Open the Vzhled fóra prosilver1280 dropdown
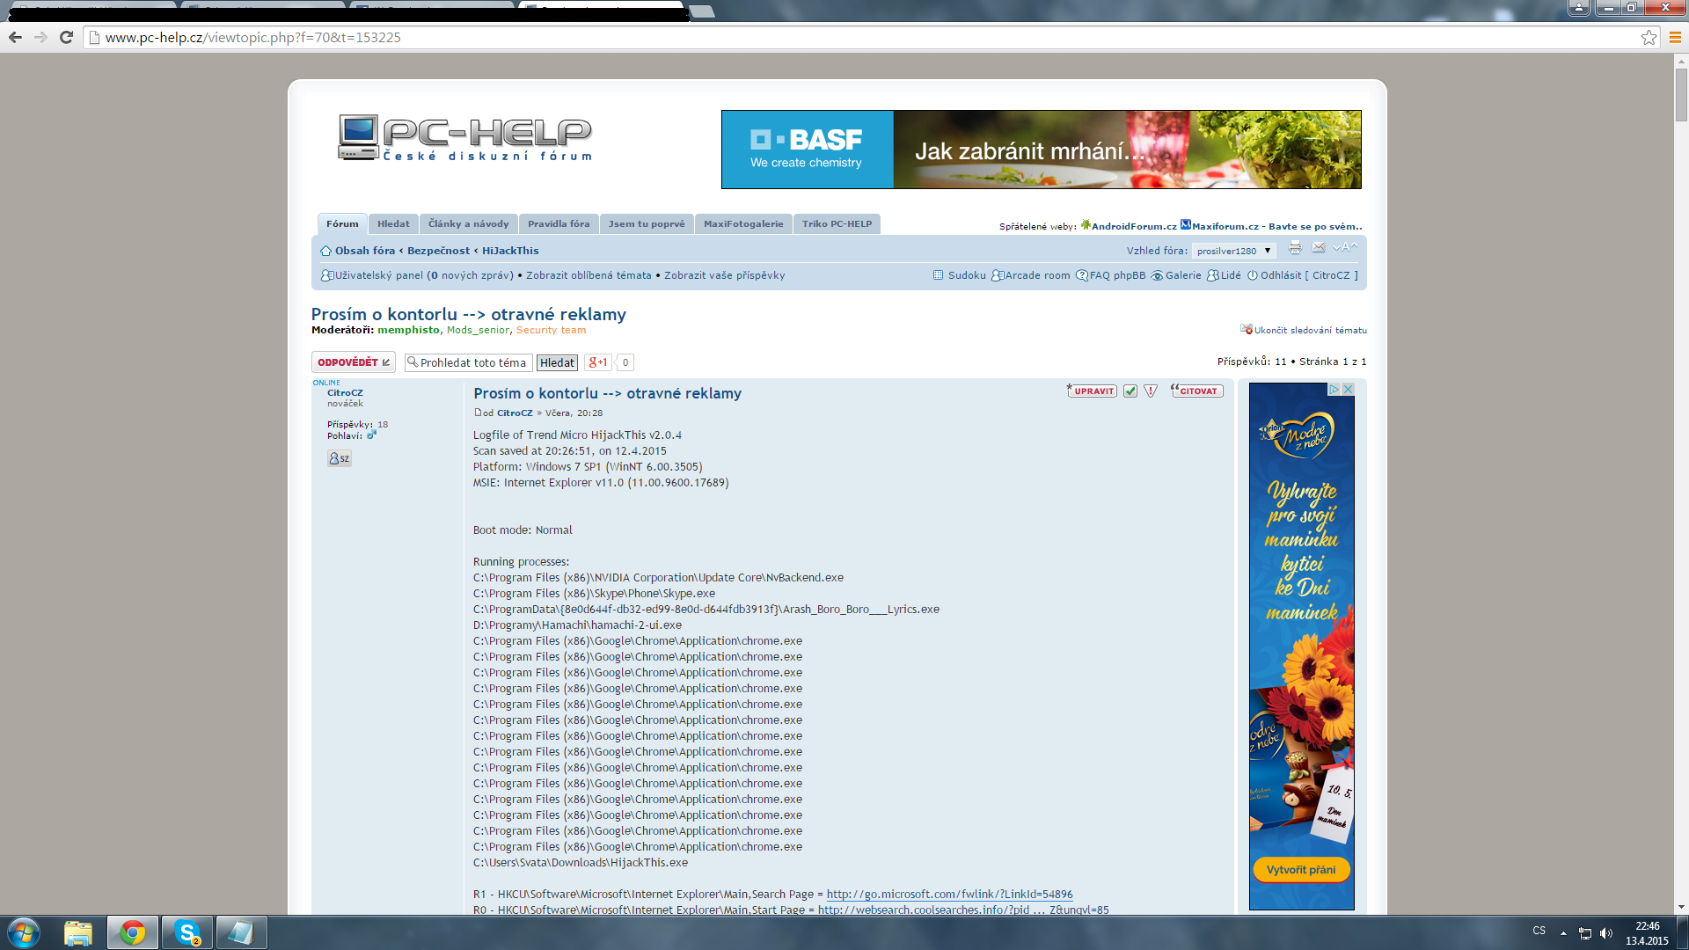The width and height of the screenshot is (1689, 950). coord(1234,251)
